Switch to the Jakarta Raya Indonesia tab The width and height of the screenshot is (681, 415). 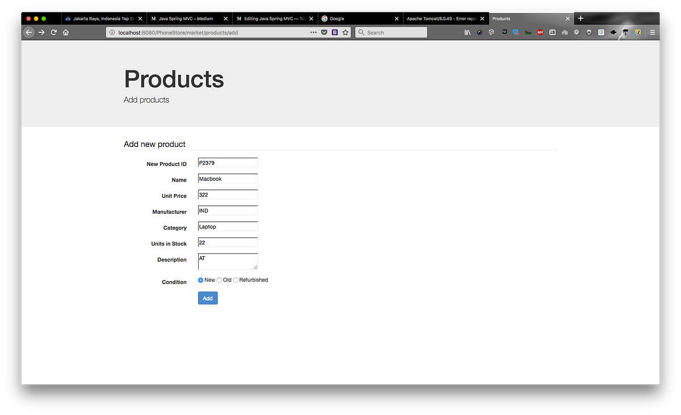[x=103, y=19]
